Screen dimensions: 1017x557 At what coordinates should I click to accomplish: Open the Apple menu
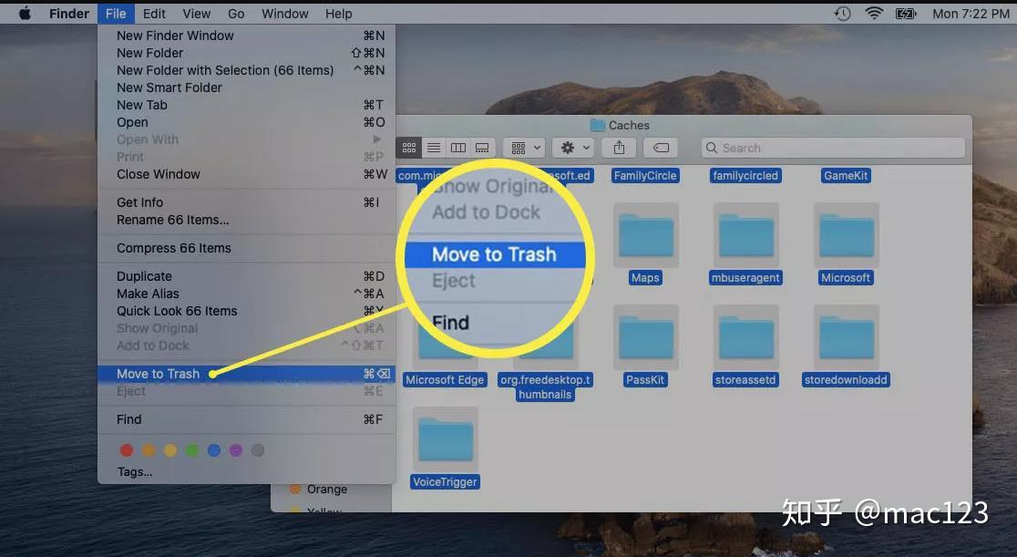click(25, 13)
